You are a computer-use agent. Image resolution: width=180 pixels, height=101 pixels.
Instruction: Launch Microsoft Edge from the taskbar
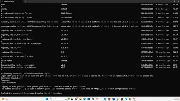point(84,99)
